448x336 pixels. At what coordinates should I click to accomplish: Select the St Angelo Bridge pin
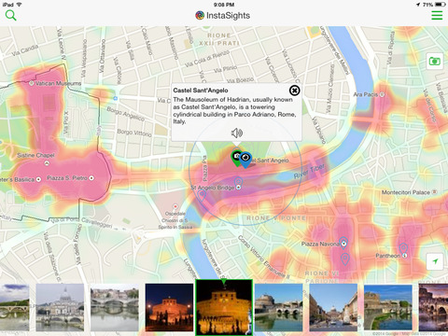pos(238,182)
